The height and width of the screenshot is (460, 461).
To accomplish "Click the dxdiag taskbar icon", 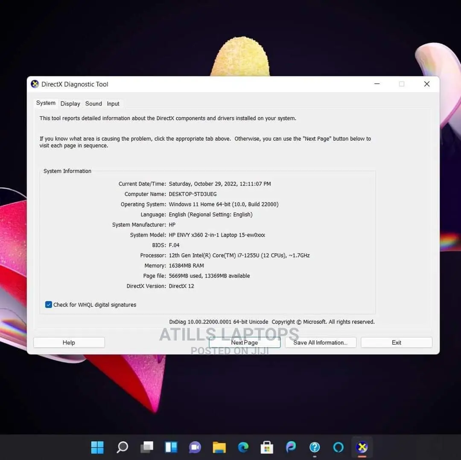I will pos(362,447).
